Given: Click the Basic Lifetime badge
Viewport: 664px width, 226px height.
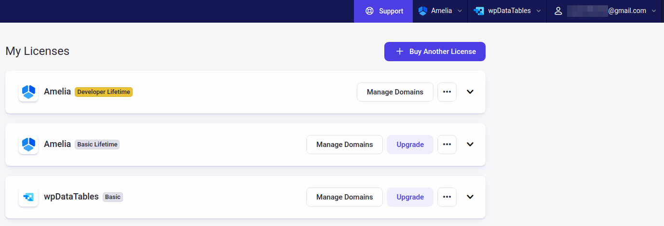Looking at the screenshot, I should (97, 144).
